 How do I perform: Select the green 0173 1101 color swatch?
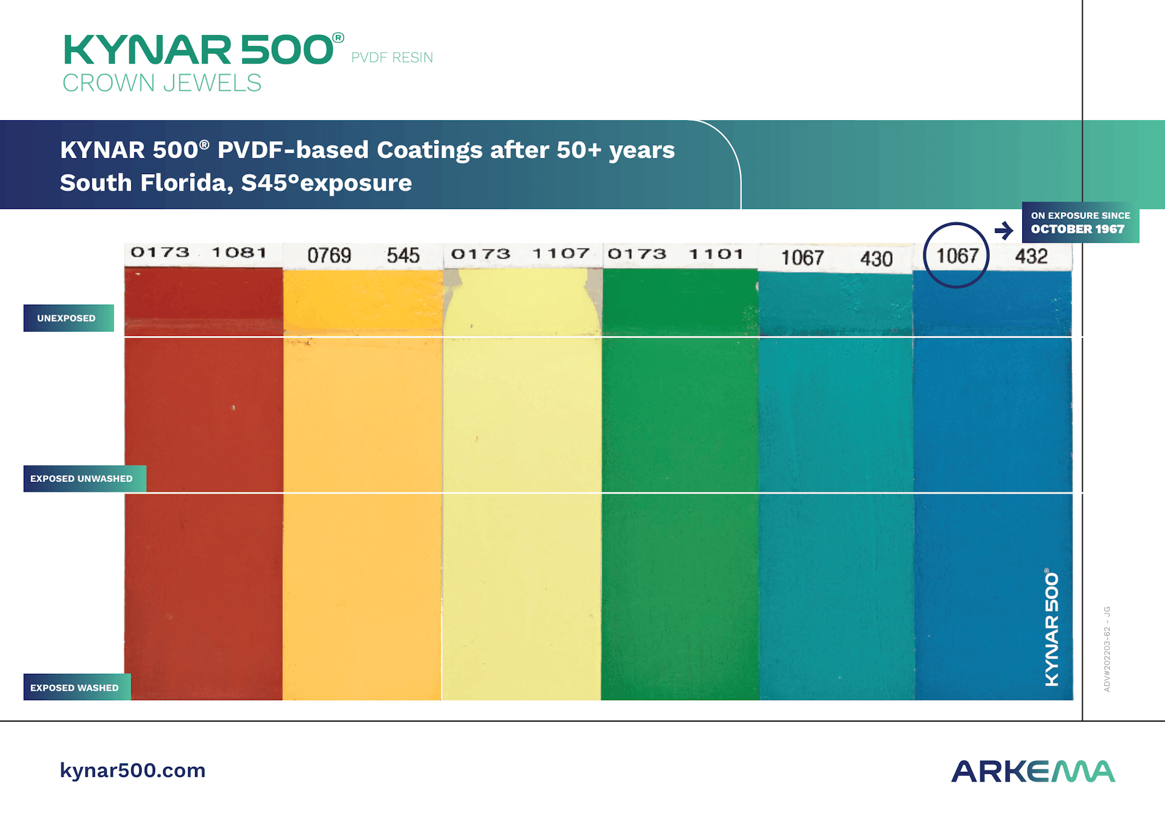coord(680,484)
